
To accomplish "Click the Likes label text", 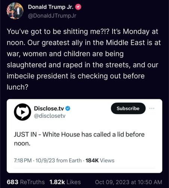I will [x=74, y=182].
